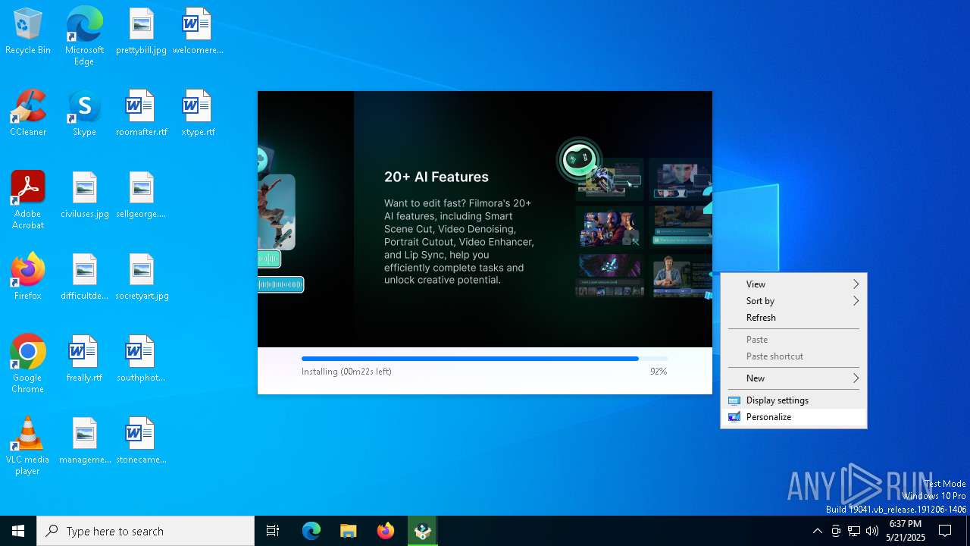Viewport: 970px width, 546px height.
Task: Open Adobe Acrobat desktop shortcut
Action: click(x=28, y=199)
